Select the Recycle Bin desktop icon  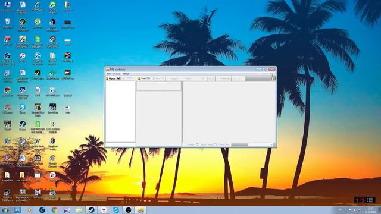point(7,23)
